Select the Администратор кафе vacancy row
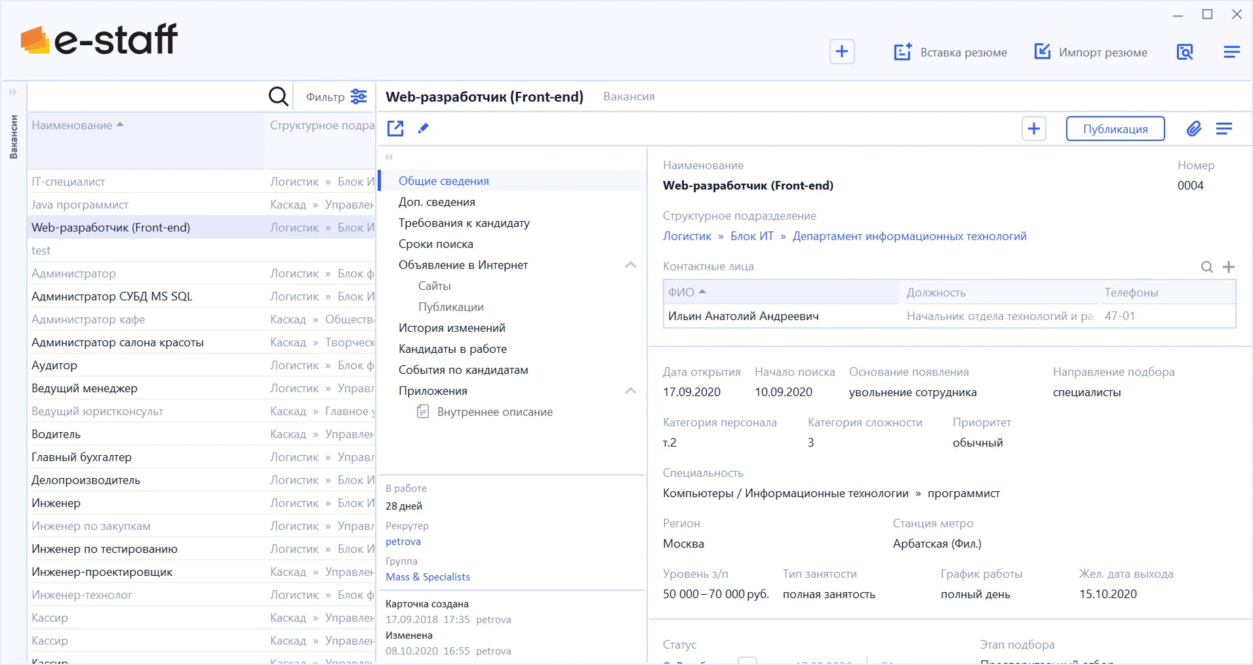Screen dimensions: 1253x665 tap(201, 319)
